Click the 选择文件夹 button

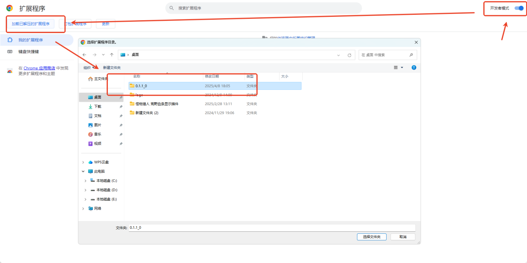(371, 237)
